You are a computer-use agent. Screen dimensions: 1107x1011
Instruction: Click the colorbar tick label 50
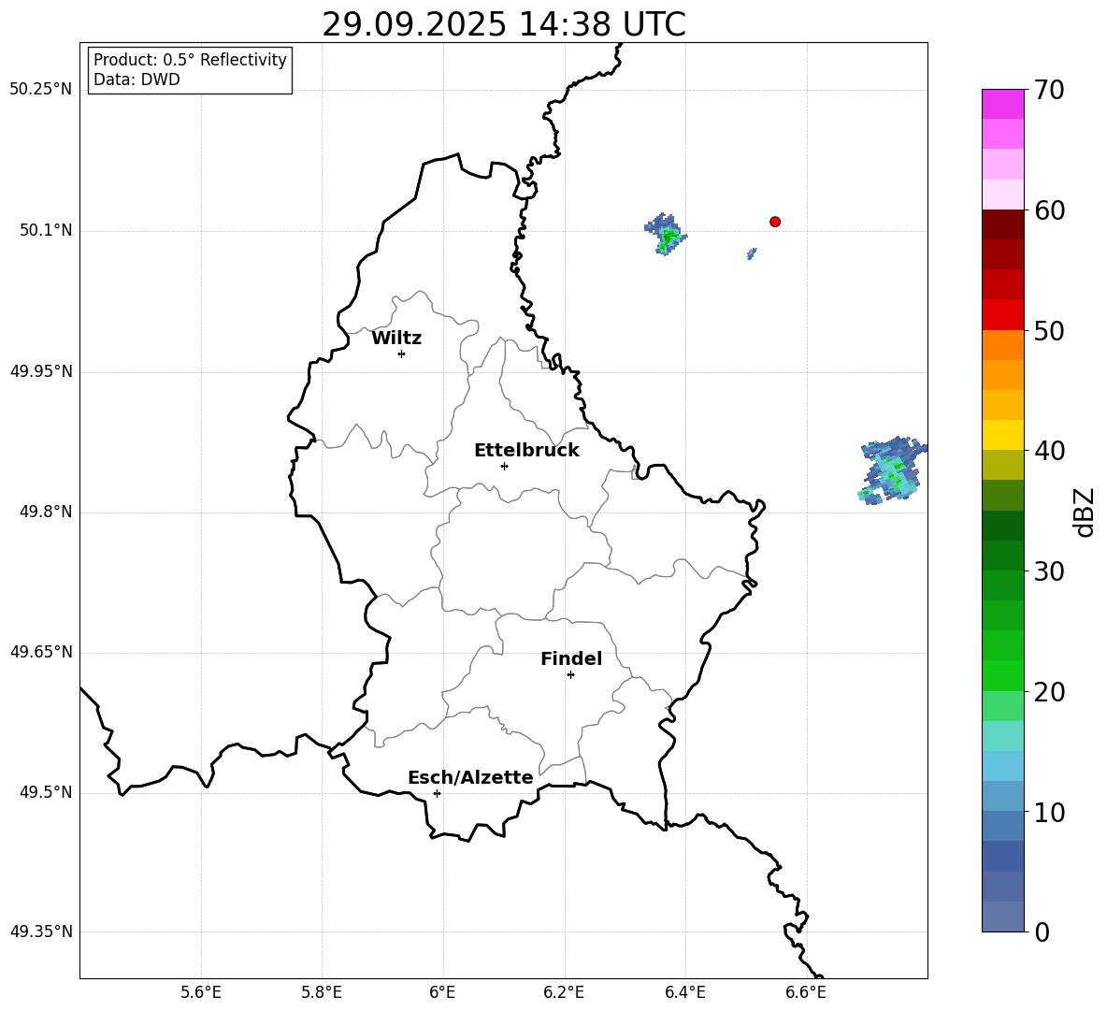pos(1049,331)
